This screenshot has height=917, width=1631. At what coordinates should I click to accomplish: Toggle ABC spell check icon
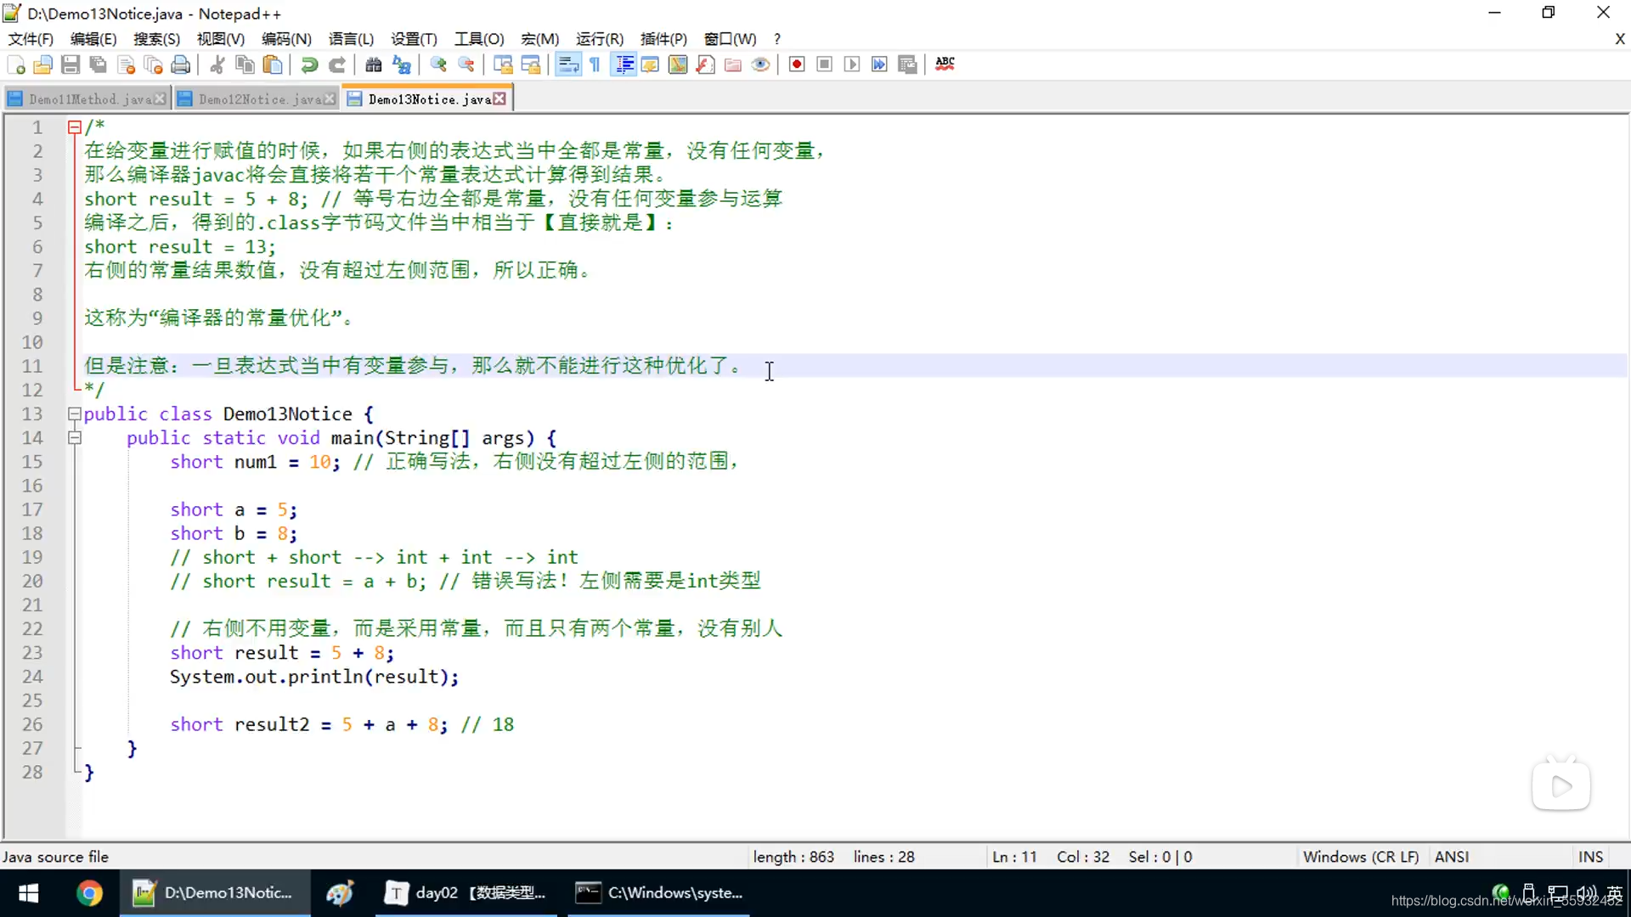click(945, 65)
